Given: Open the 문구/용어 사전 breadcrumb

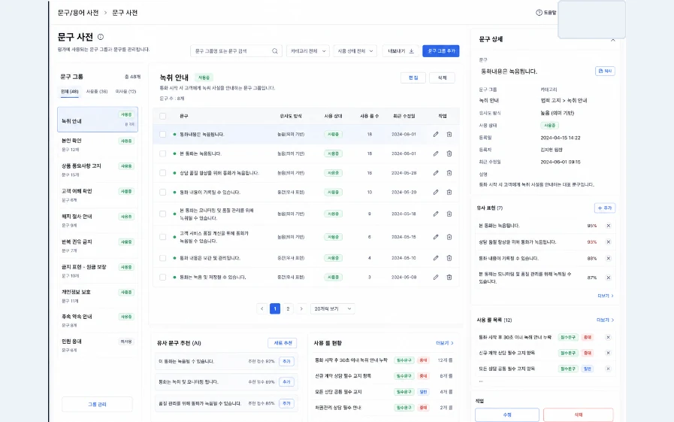Looking at the screenshot, I should [x=78, y=13].
